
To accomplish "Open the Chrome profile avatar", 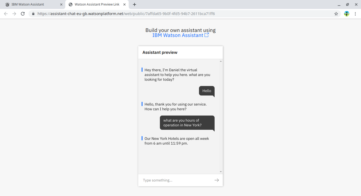I will (347, 14).
